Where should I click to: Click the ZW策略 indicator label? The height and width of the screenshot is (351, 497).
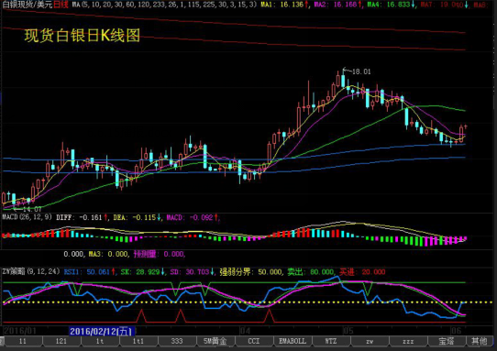(31, 271)
